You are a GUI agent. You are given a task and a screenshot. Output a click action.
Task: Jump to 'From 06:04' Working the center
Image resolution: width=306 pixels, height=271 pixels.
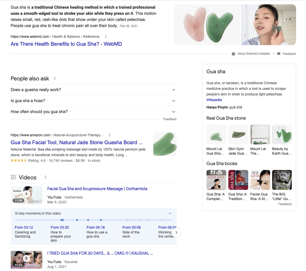(167, 232)
